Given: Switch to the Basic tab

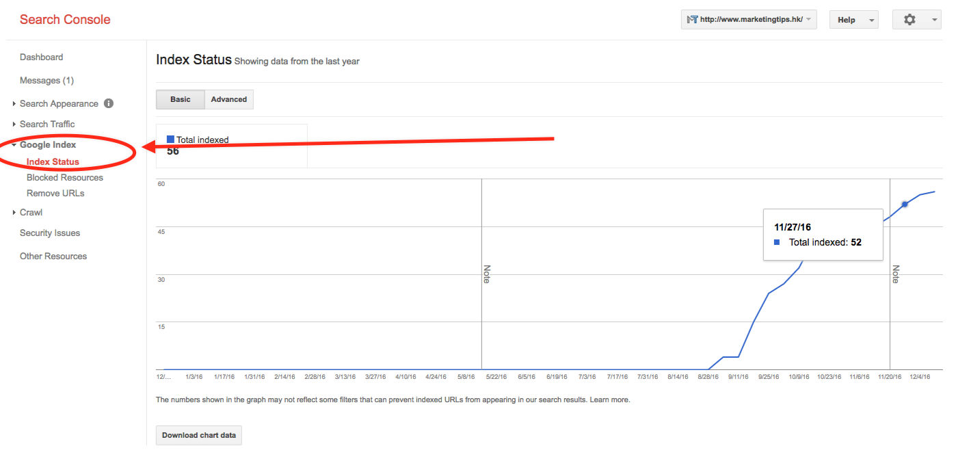Looking at the screenshot, I should [x=181, y=99].
